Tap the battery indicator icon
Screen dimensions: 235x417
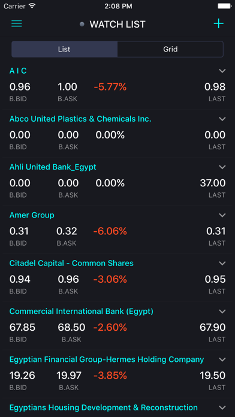tap(224, 6)
